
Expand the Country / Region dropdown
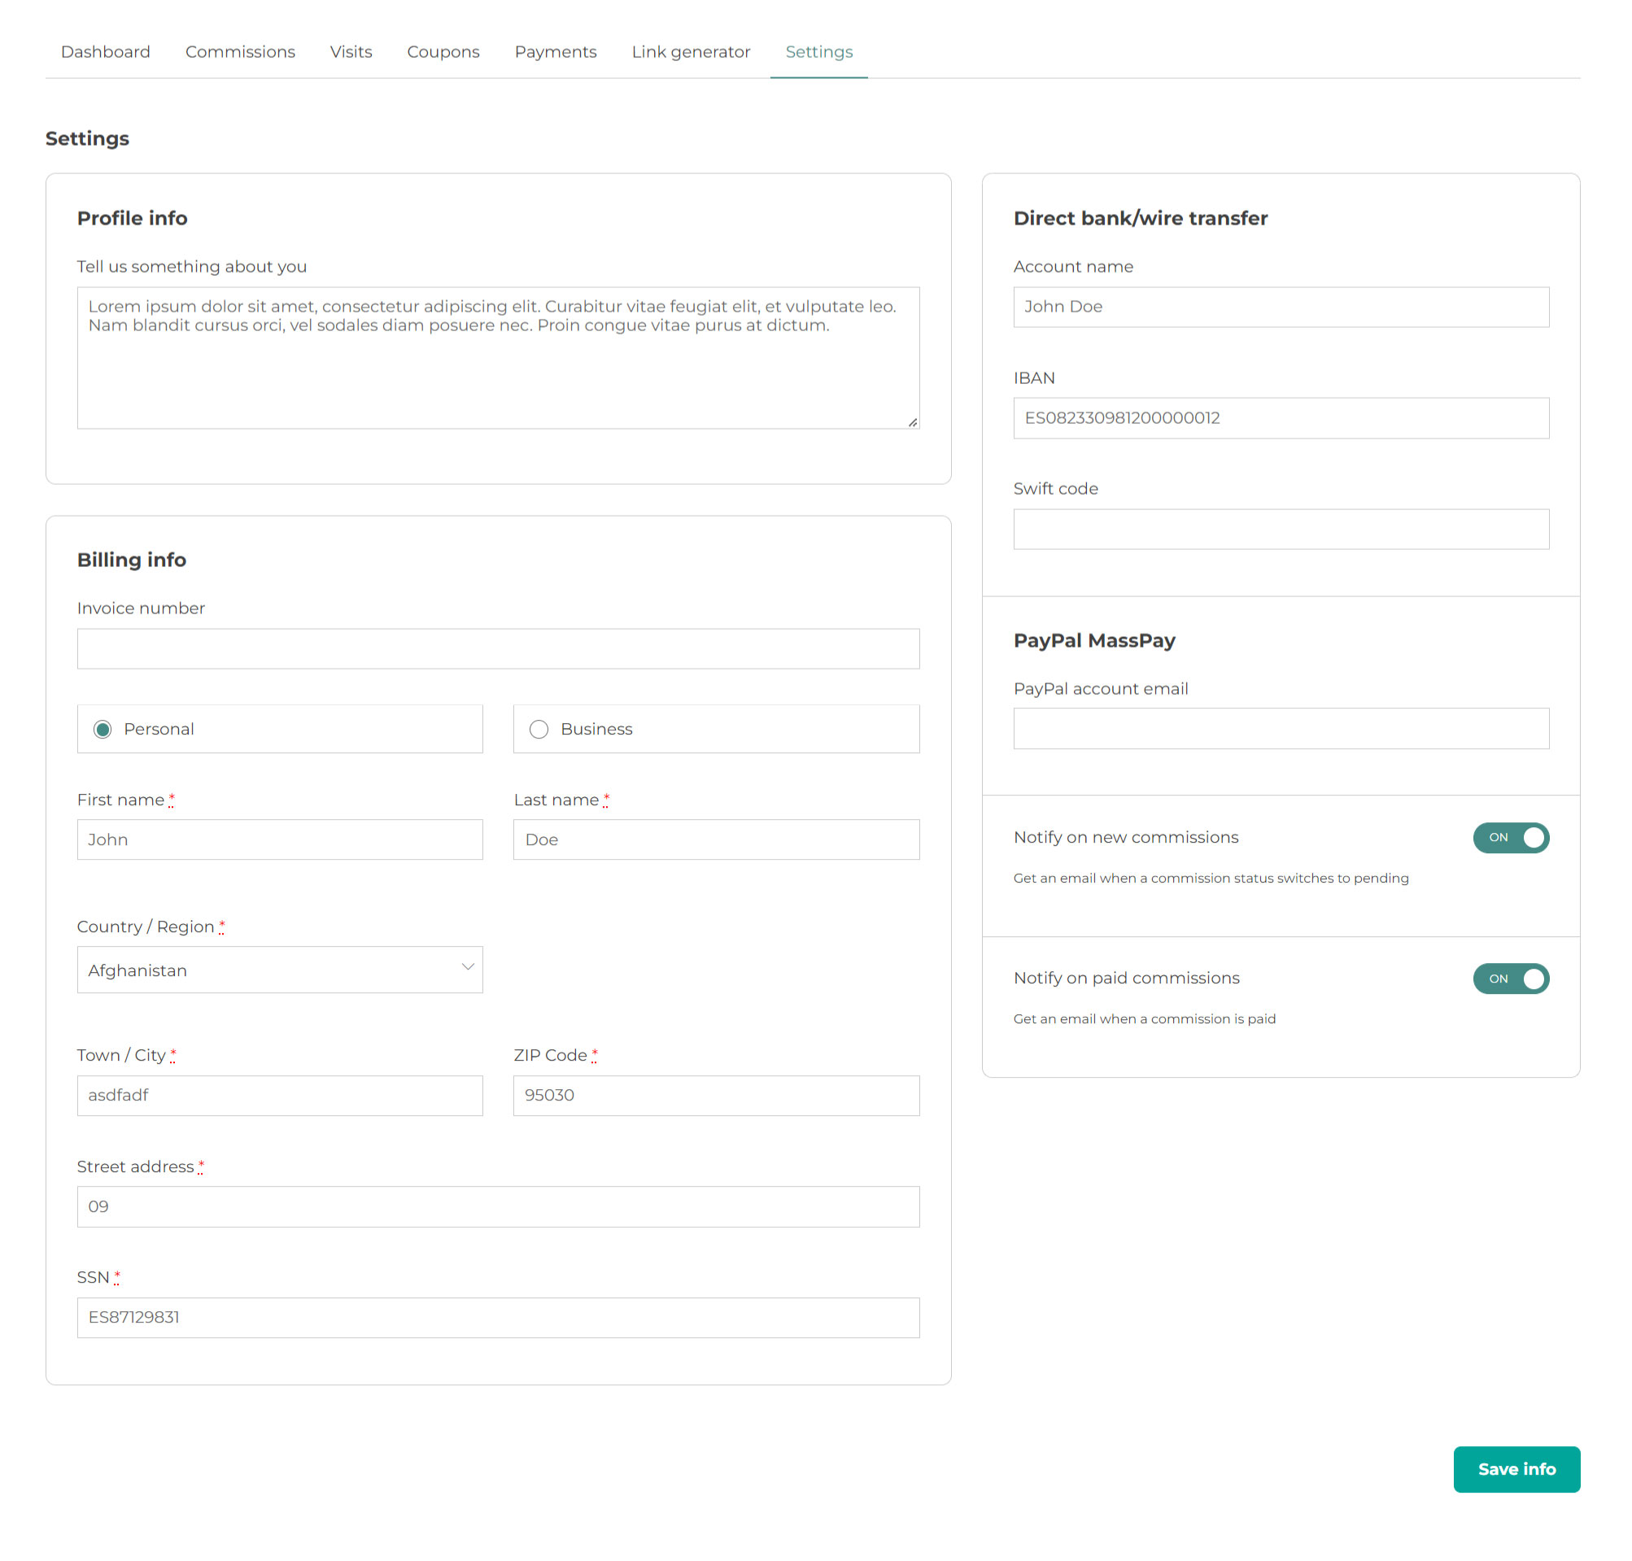click(x=279, y=970)
